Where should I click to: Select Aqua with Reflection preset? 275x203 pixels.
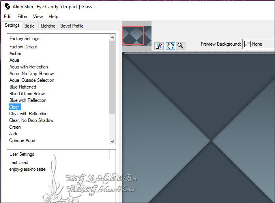click(28, 67)
